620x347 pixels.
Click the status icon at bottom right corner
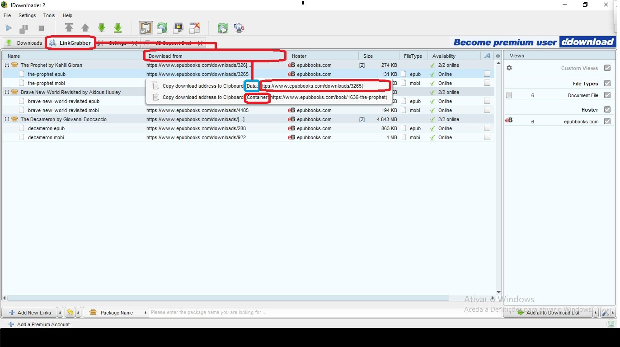(611, 324)
